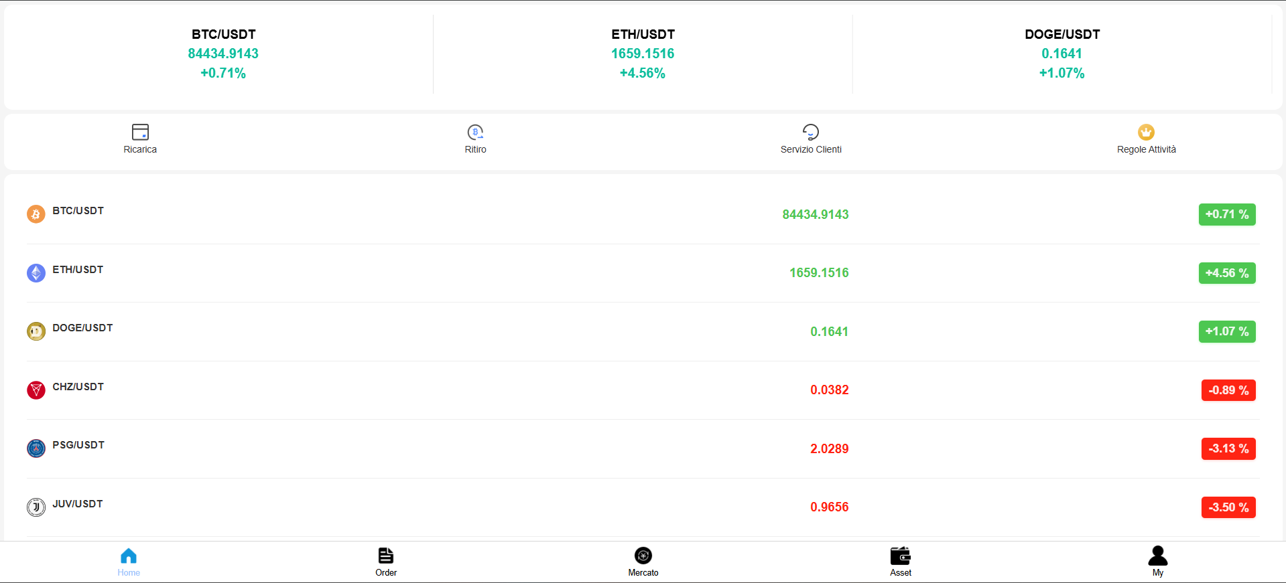The image size is (1286, 583).
Task: Click the Bitcoin coin icon
Action: [x=36, y=214]
